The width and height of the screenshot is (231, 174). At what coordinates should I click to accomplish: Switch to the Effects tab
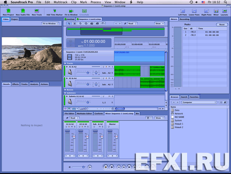(x=15, y=84)
